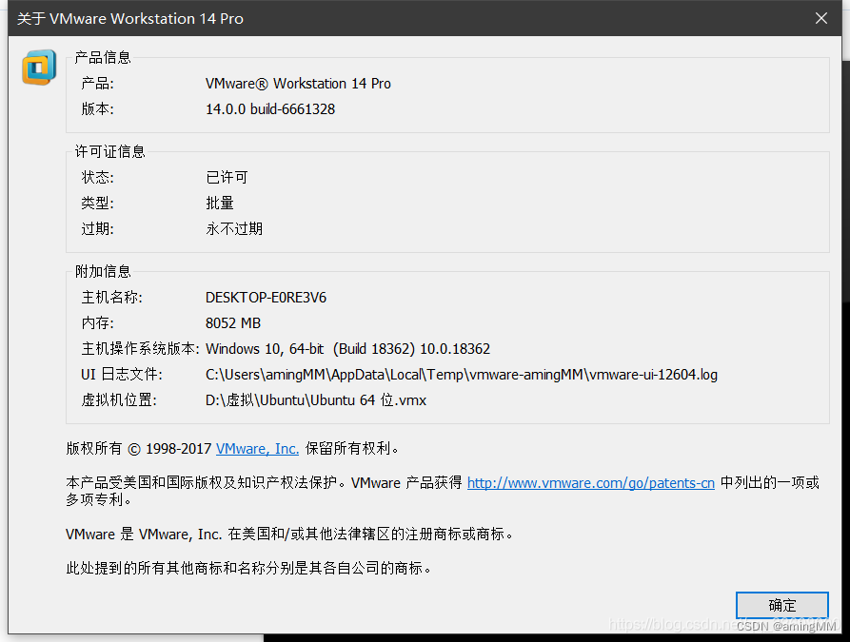Click the line 此处提到的所有其他商标
This screenshot has width=850, height=642.
[x=249, y=569]
